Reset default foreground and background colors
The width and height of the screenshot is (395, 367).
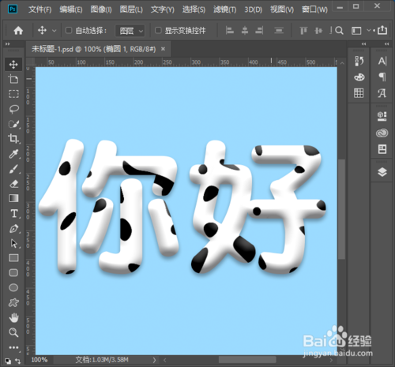8,361
